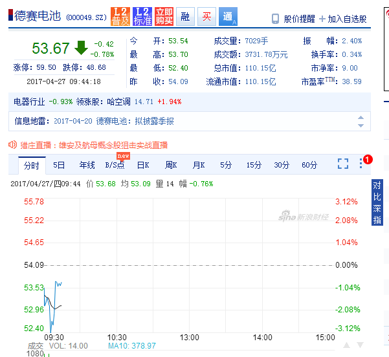The width and height of the screenshot is (389, 357).
Task: Click the down triangle below the chart
Action: (361, 345)
